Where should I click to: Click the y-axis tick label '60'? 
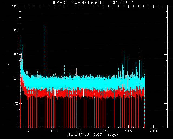pyautogui.click(x=16, y=54)
